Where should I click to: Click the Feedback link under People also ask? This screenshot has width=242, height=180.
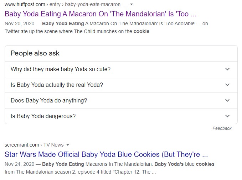[222, 128]
